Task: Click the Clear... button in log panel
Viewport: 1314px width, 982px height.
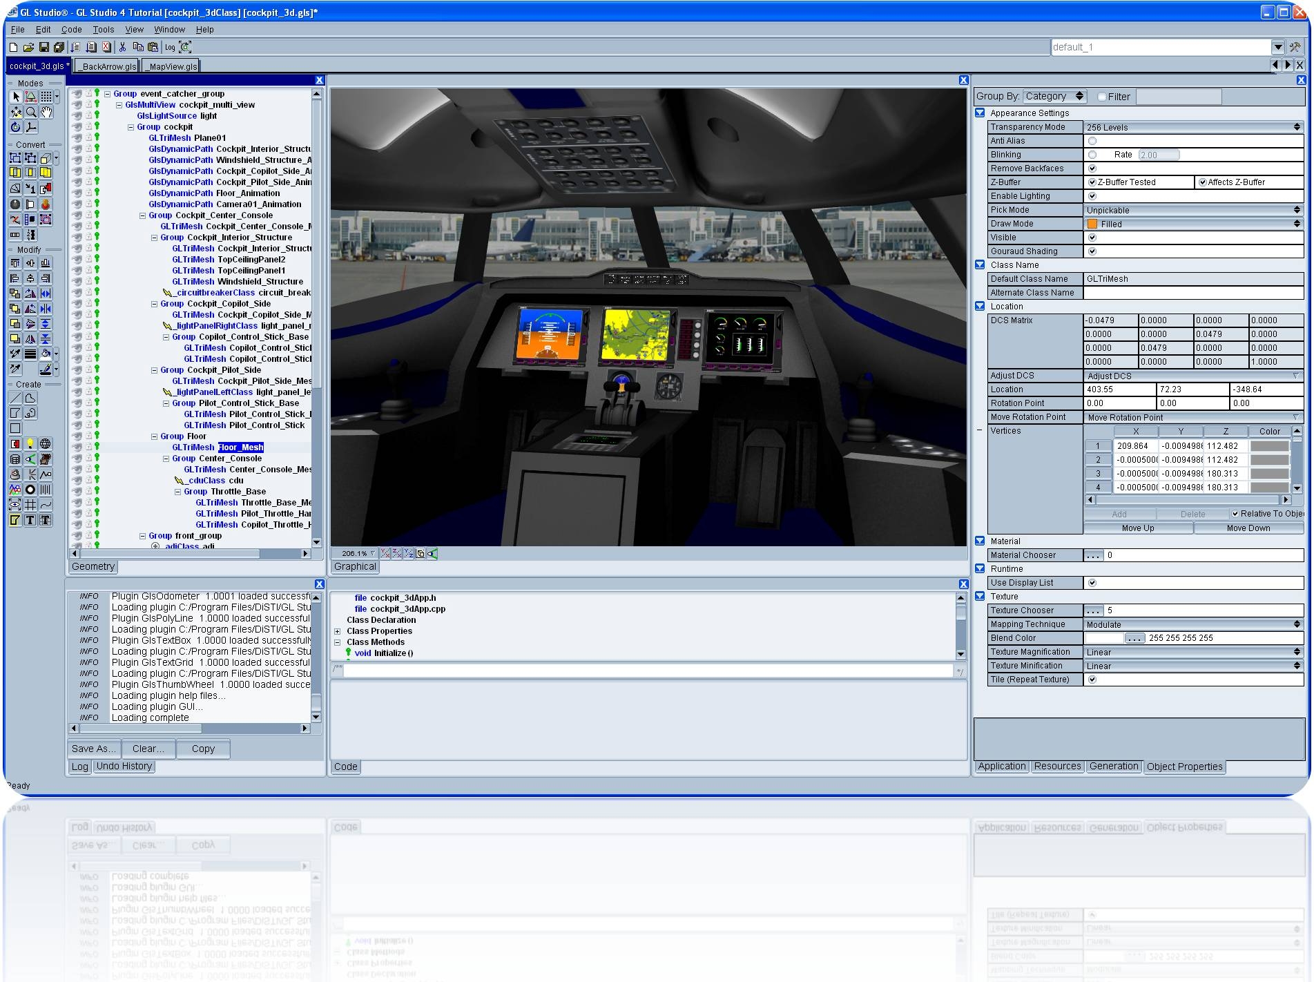Action: (x=148, y=749)
